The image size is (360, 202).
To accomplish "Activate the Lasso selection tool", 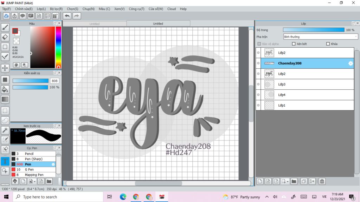I will [x=5, y=121].
